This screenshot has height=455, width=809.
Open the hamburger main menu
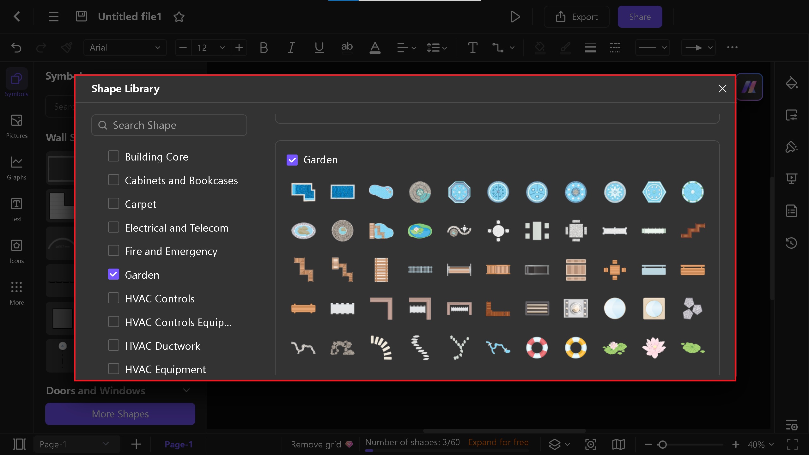coord(53,16)
